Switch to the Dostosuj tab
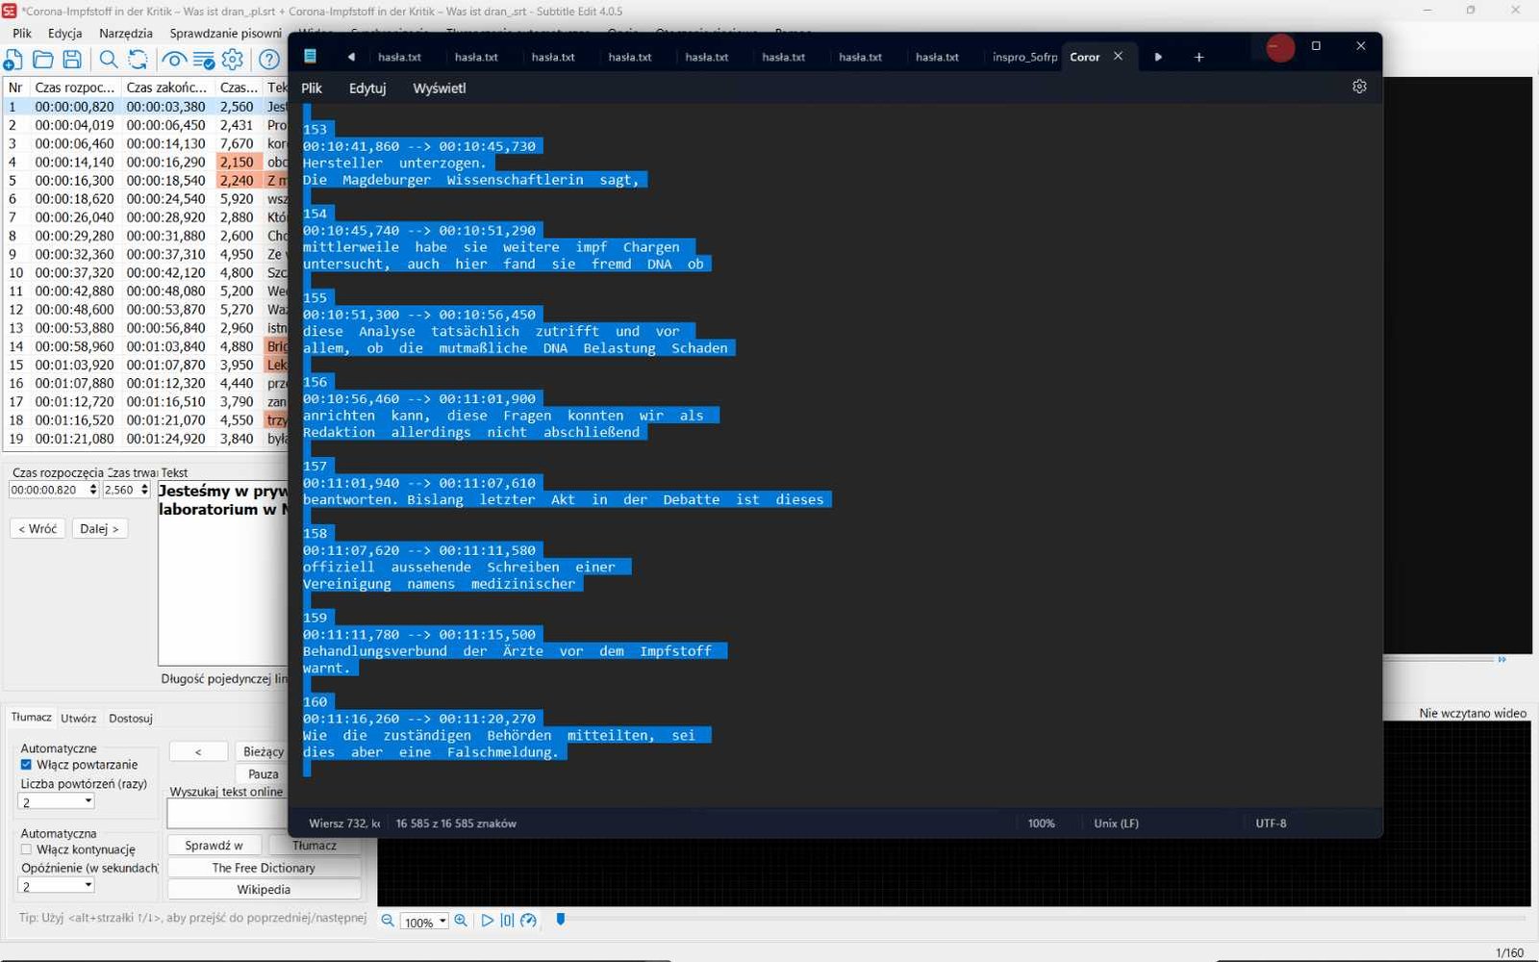 pos(131,718)
